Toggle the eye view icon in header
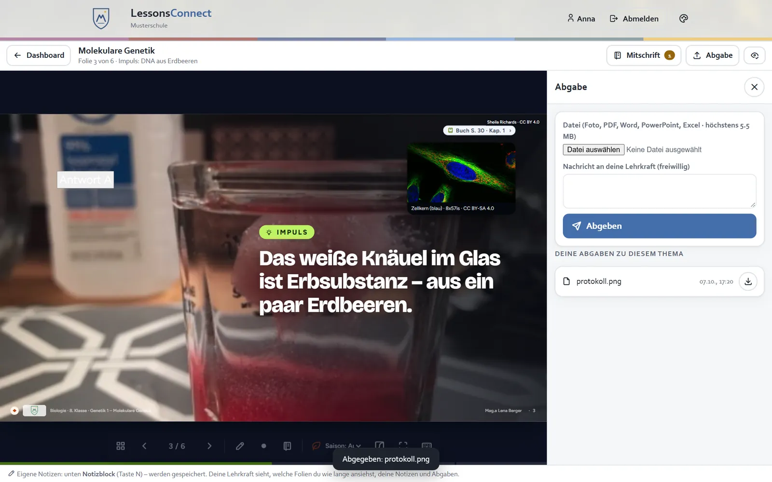Image resolution: width=772 pixels, height=482 pixels. point(755,55)
